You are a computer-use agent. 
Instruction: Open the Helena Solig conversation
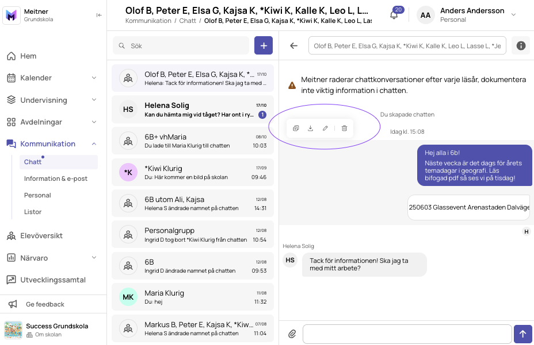(x=193, y=110)
